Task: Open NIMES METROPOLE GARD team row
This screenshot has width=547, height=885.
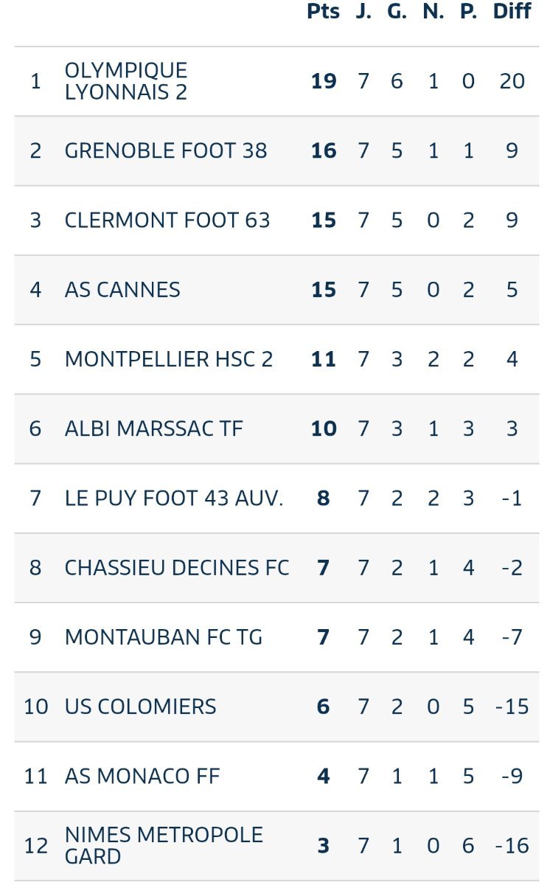Action: 276,846
